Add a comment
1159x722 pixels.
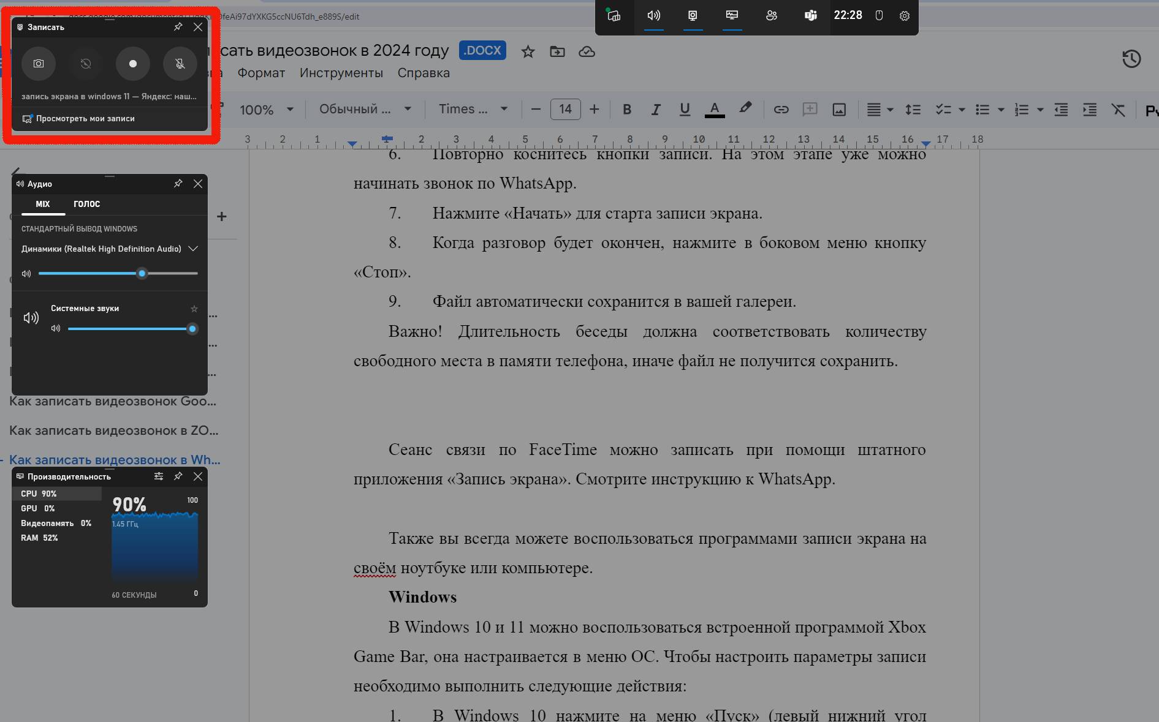[x=810, y=110]
